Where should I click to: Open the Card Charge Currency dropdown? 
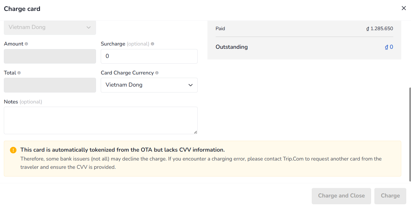click(x=149, y=85)
